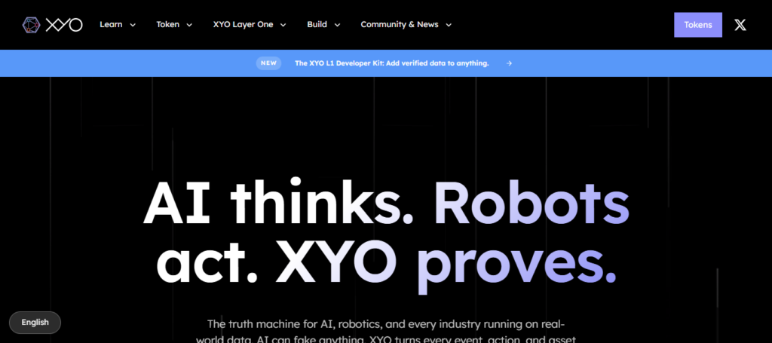
Task: Expand the Community & News chevron
Action: coord(449,25)
